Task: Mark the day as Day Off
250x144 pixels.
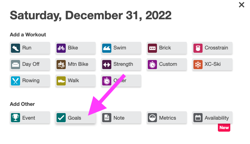Action: point(30,64)
